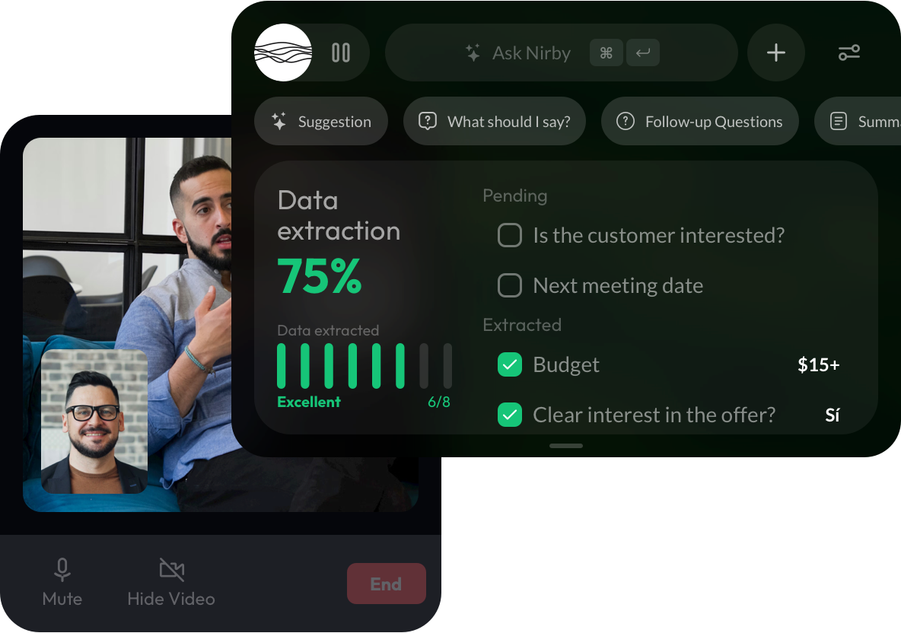Screen dimensions: 901x633
Task: Check the "Next meeting date" checkbox
Action: (x=510, y=285)
